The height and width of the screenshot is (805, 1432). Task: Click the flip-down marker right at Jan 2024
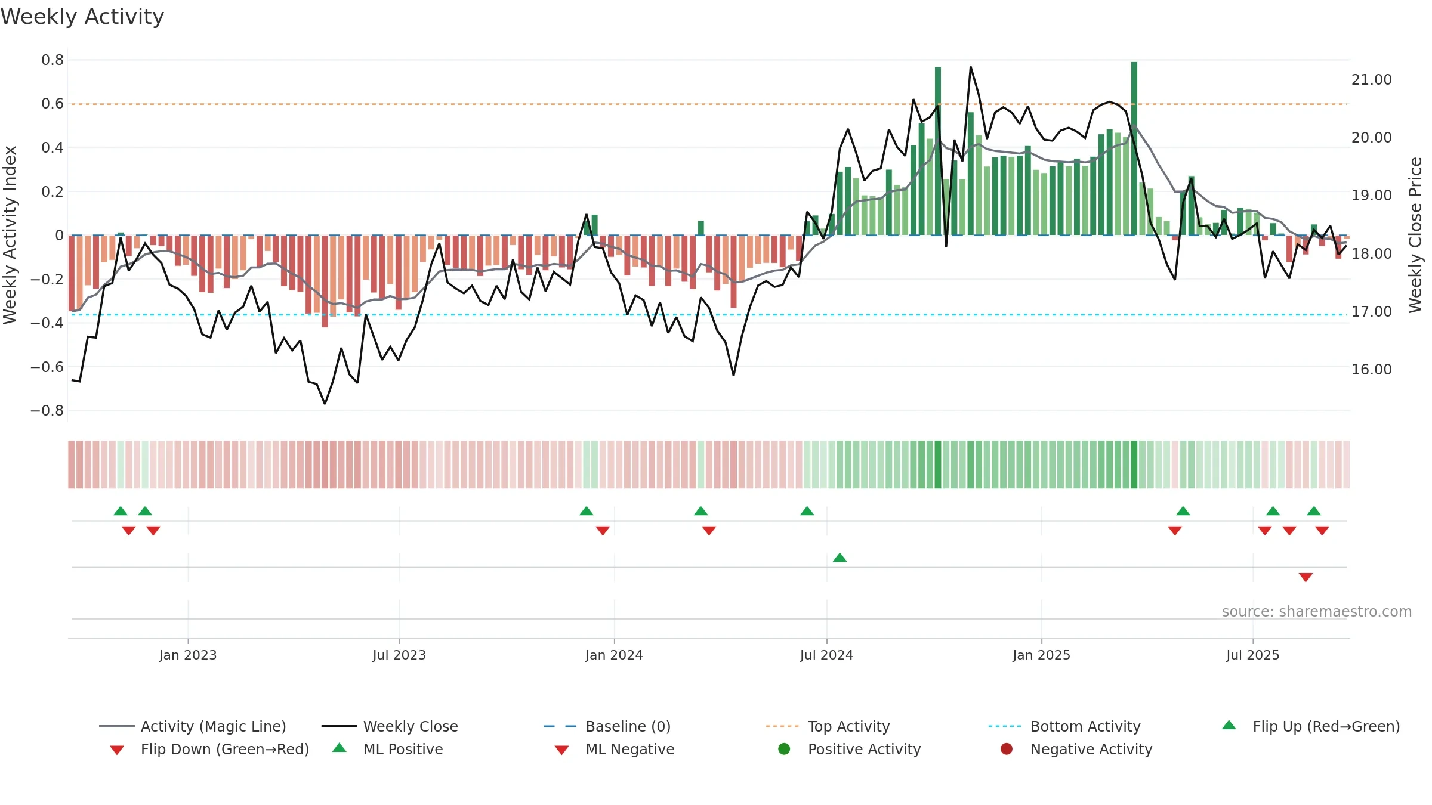(x=603, y=531)
